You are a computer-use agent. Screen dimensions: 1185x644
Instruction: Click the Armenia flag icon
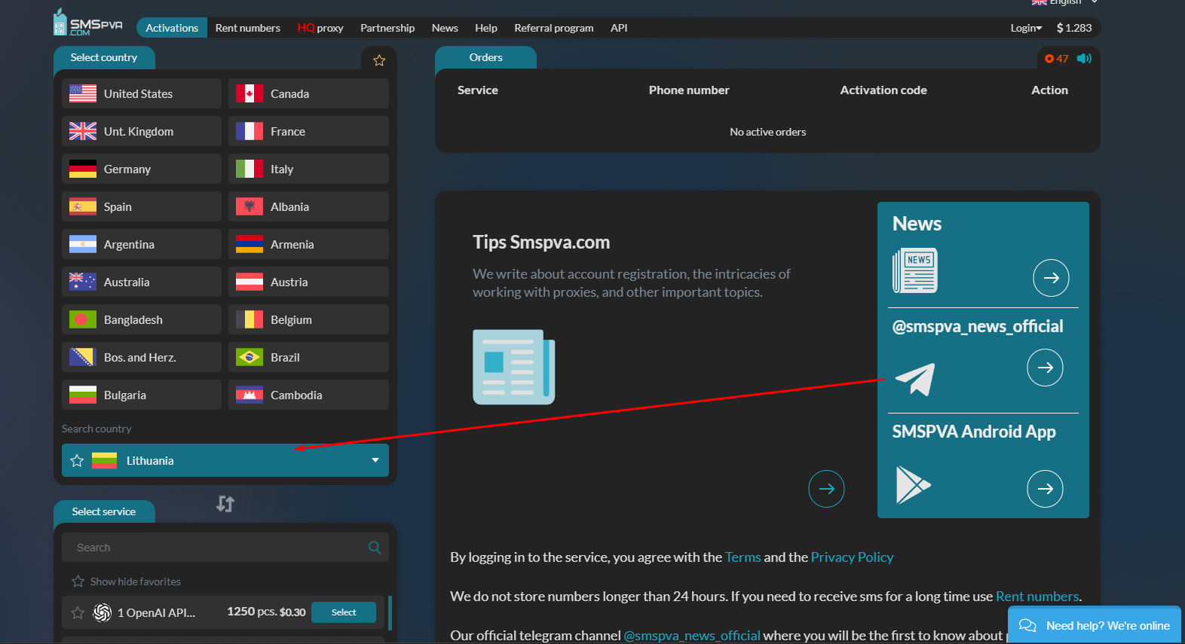tap(250, 244)
